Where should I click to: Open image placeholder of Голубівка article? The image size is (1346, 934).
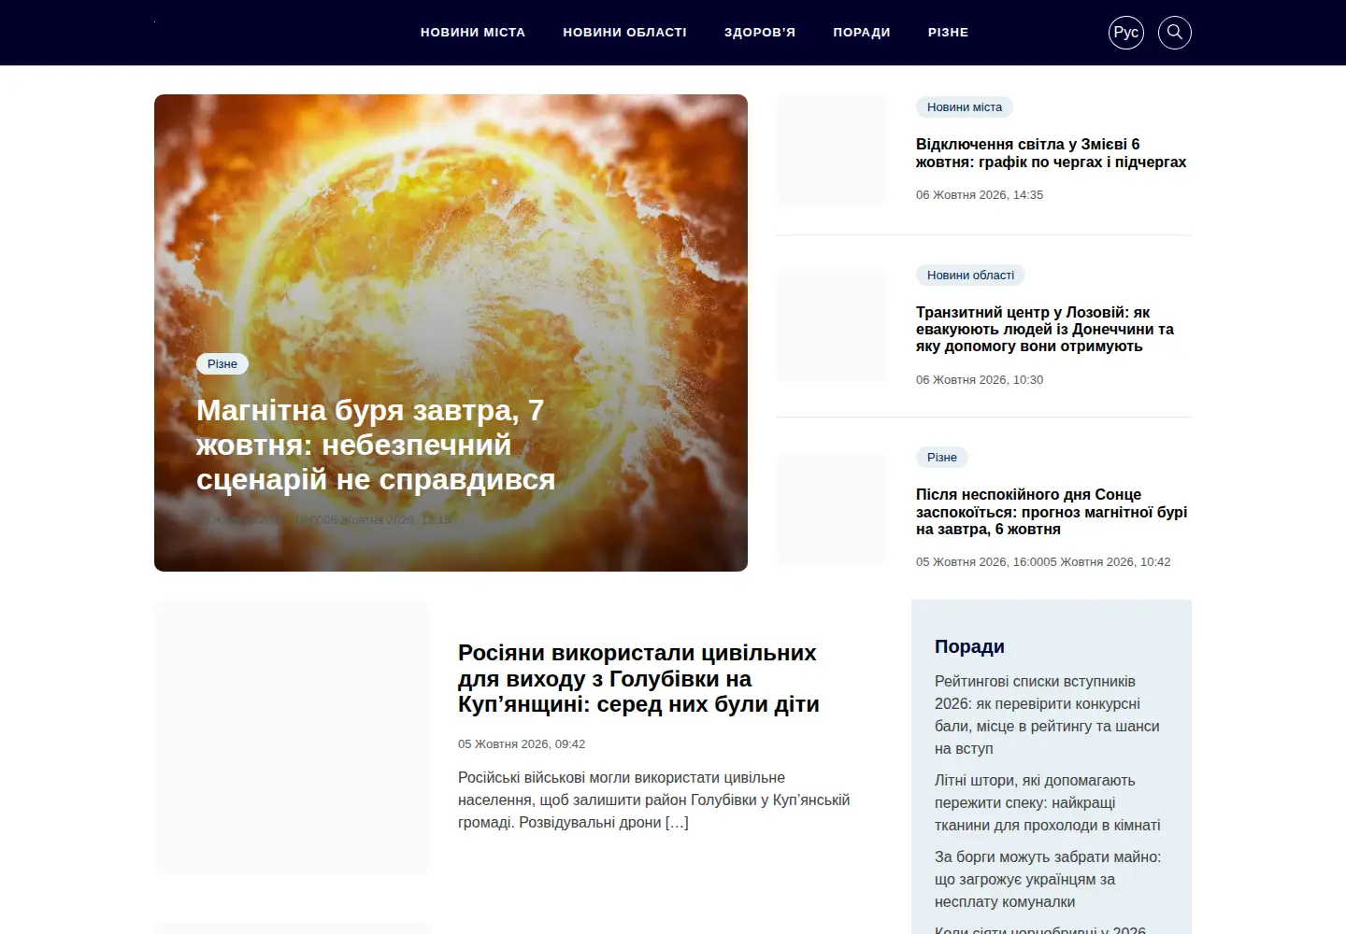(x=292, y=737)
